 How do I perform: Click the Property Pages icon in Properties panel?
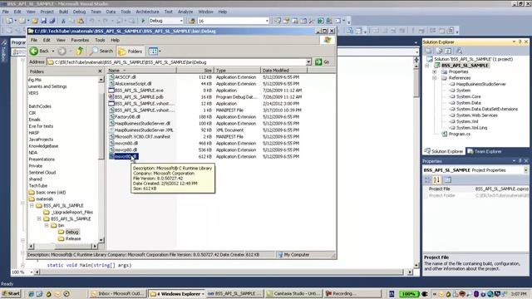(448, 179)
